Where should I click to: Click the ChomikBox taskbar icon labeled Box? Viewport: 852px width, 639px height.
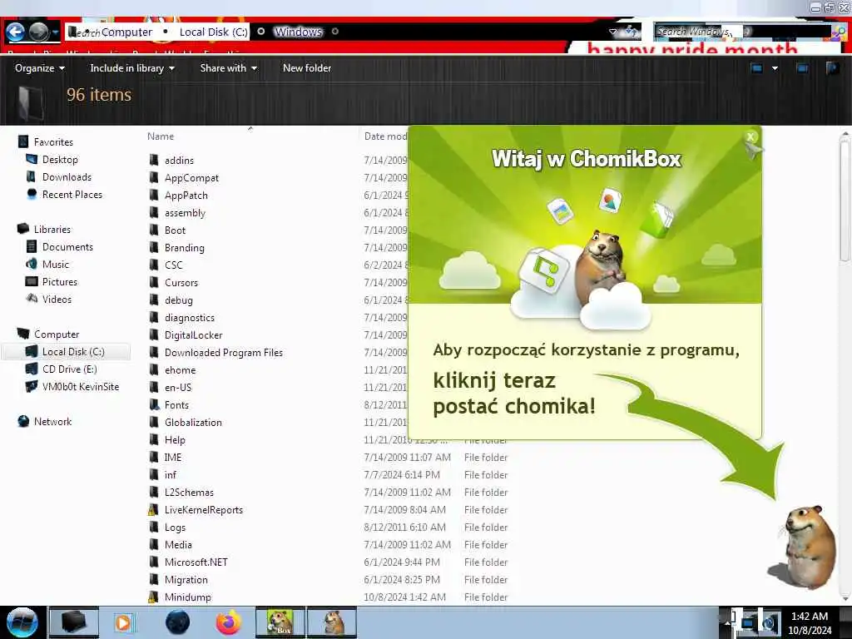point(280,622)
